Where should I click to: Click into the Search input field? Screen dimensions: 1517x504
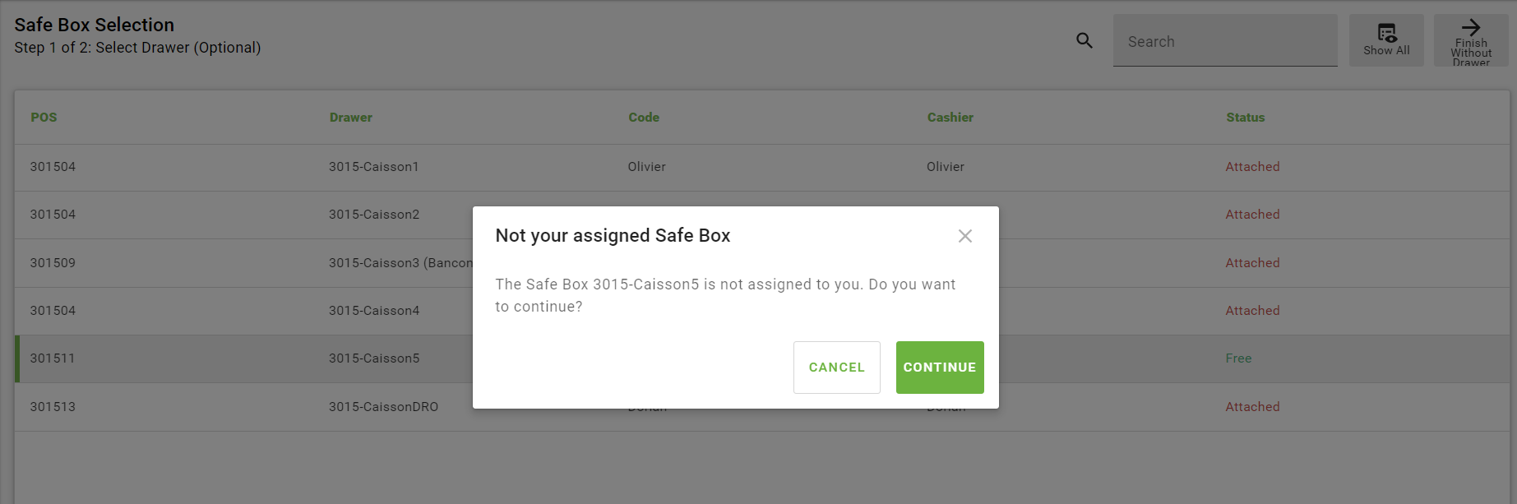[x=1225, y=41]
